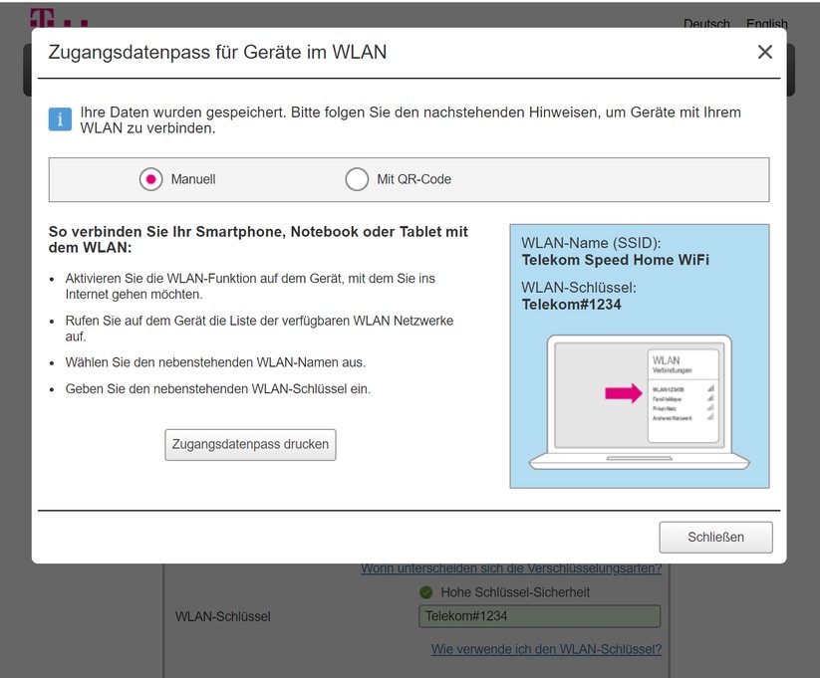Click the green key-security checkmark icon
820x678 pixels.
(x=426, y=592)
